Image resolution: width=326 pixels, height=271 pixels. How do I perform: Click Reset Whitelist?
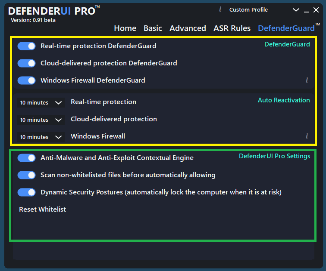click(43, 209)
